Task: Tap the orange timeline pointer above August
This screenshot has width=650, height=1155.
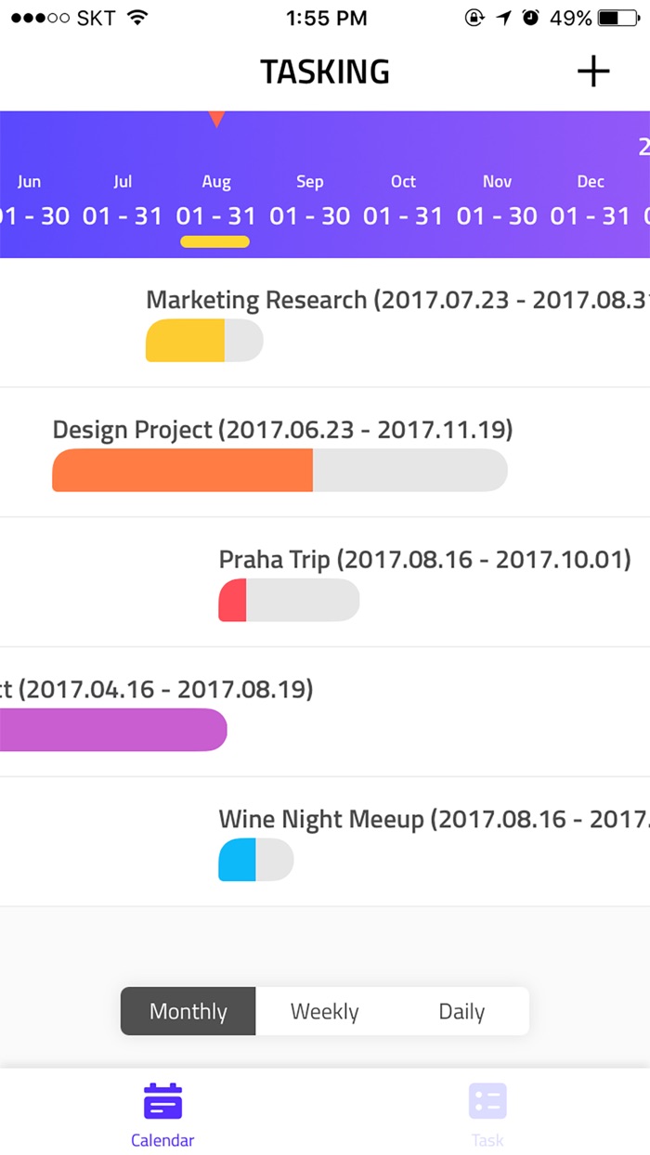Action: (x=215, y=118)
